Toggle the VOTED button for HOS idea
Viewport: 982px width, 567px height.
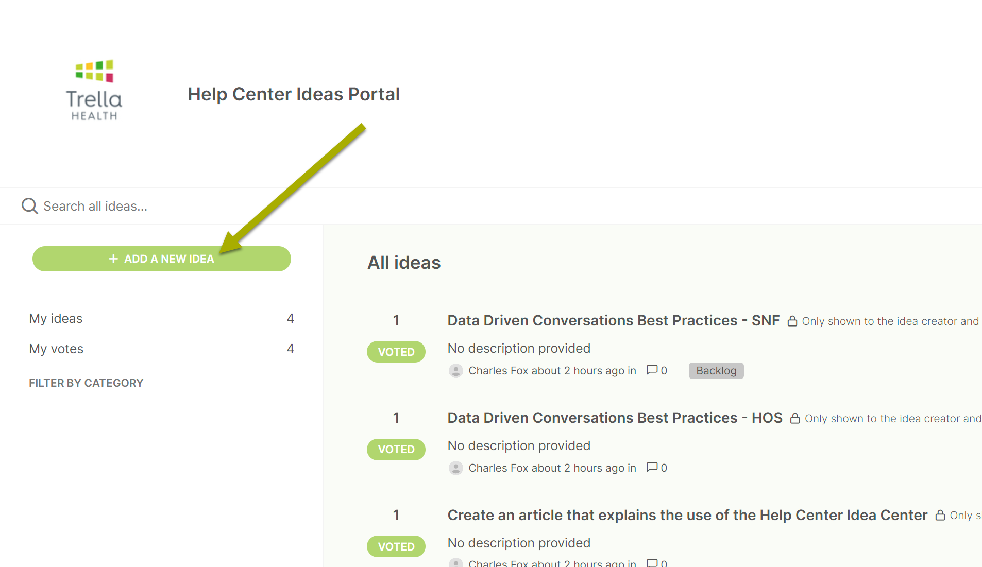(396, 449)
